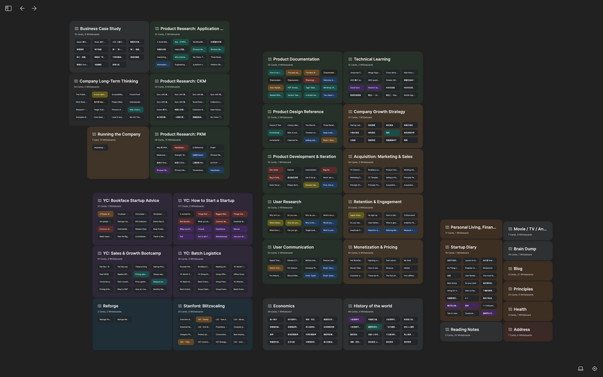Select the YC: How to Start a Startup title
This screenshot has width=603, height=377.
coord(209,200)
